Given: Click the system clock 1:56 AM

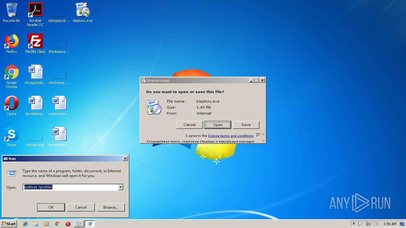Looking at the screenshot, I should (390, 224).
